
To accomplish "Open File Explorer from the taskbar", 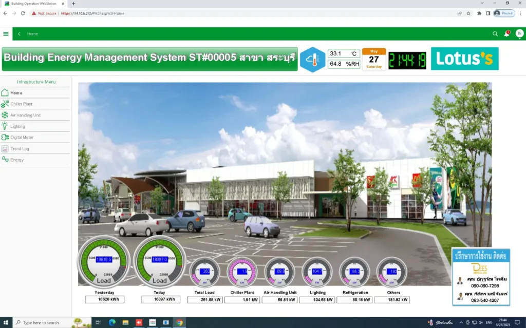I will (x=125, y=323).
